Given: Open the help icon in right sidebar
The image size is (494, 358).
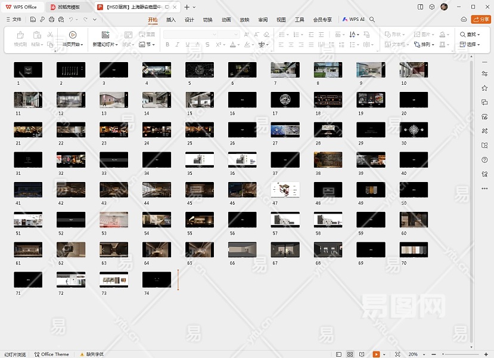Looking at the screenshot, I should coord(484,159).
